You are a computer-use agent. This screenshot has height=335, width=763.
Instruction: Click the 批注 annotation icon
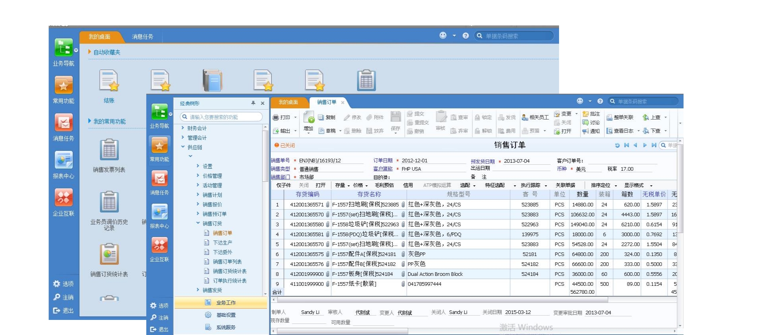tap(586, 114)
